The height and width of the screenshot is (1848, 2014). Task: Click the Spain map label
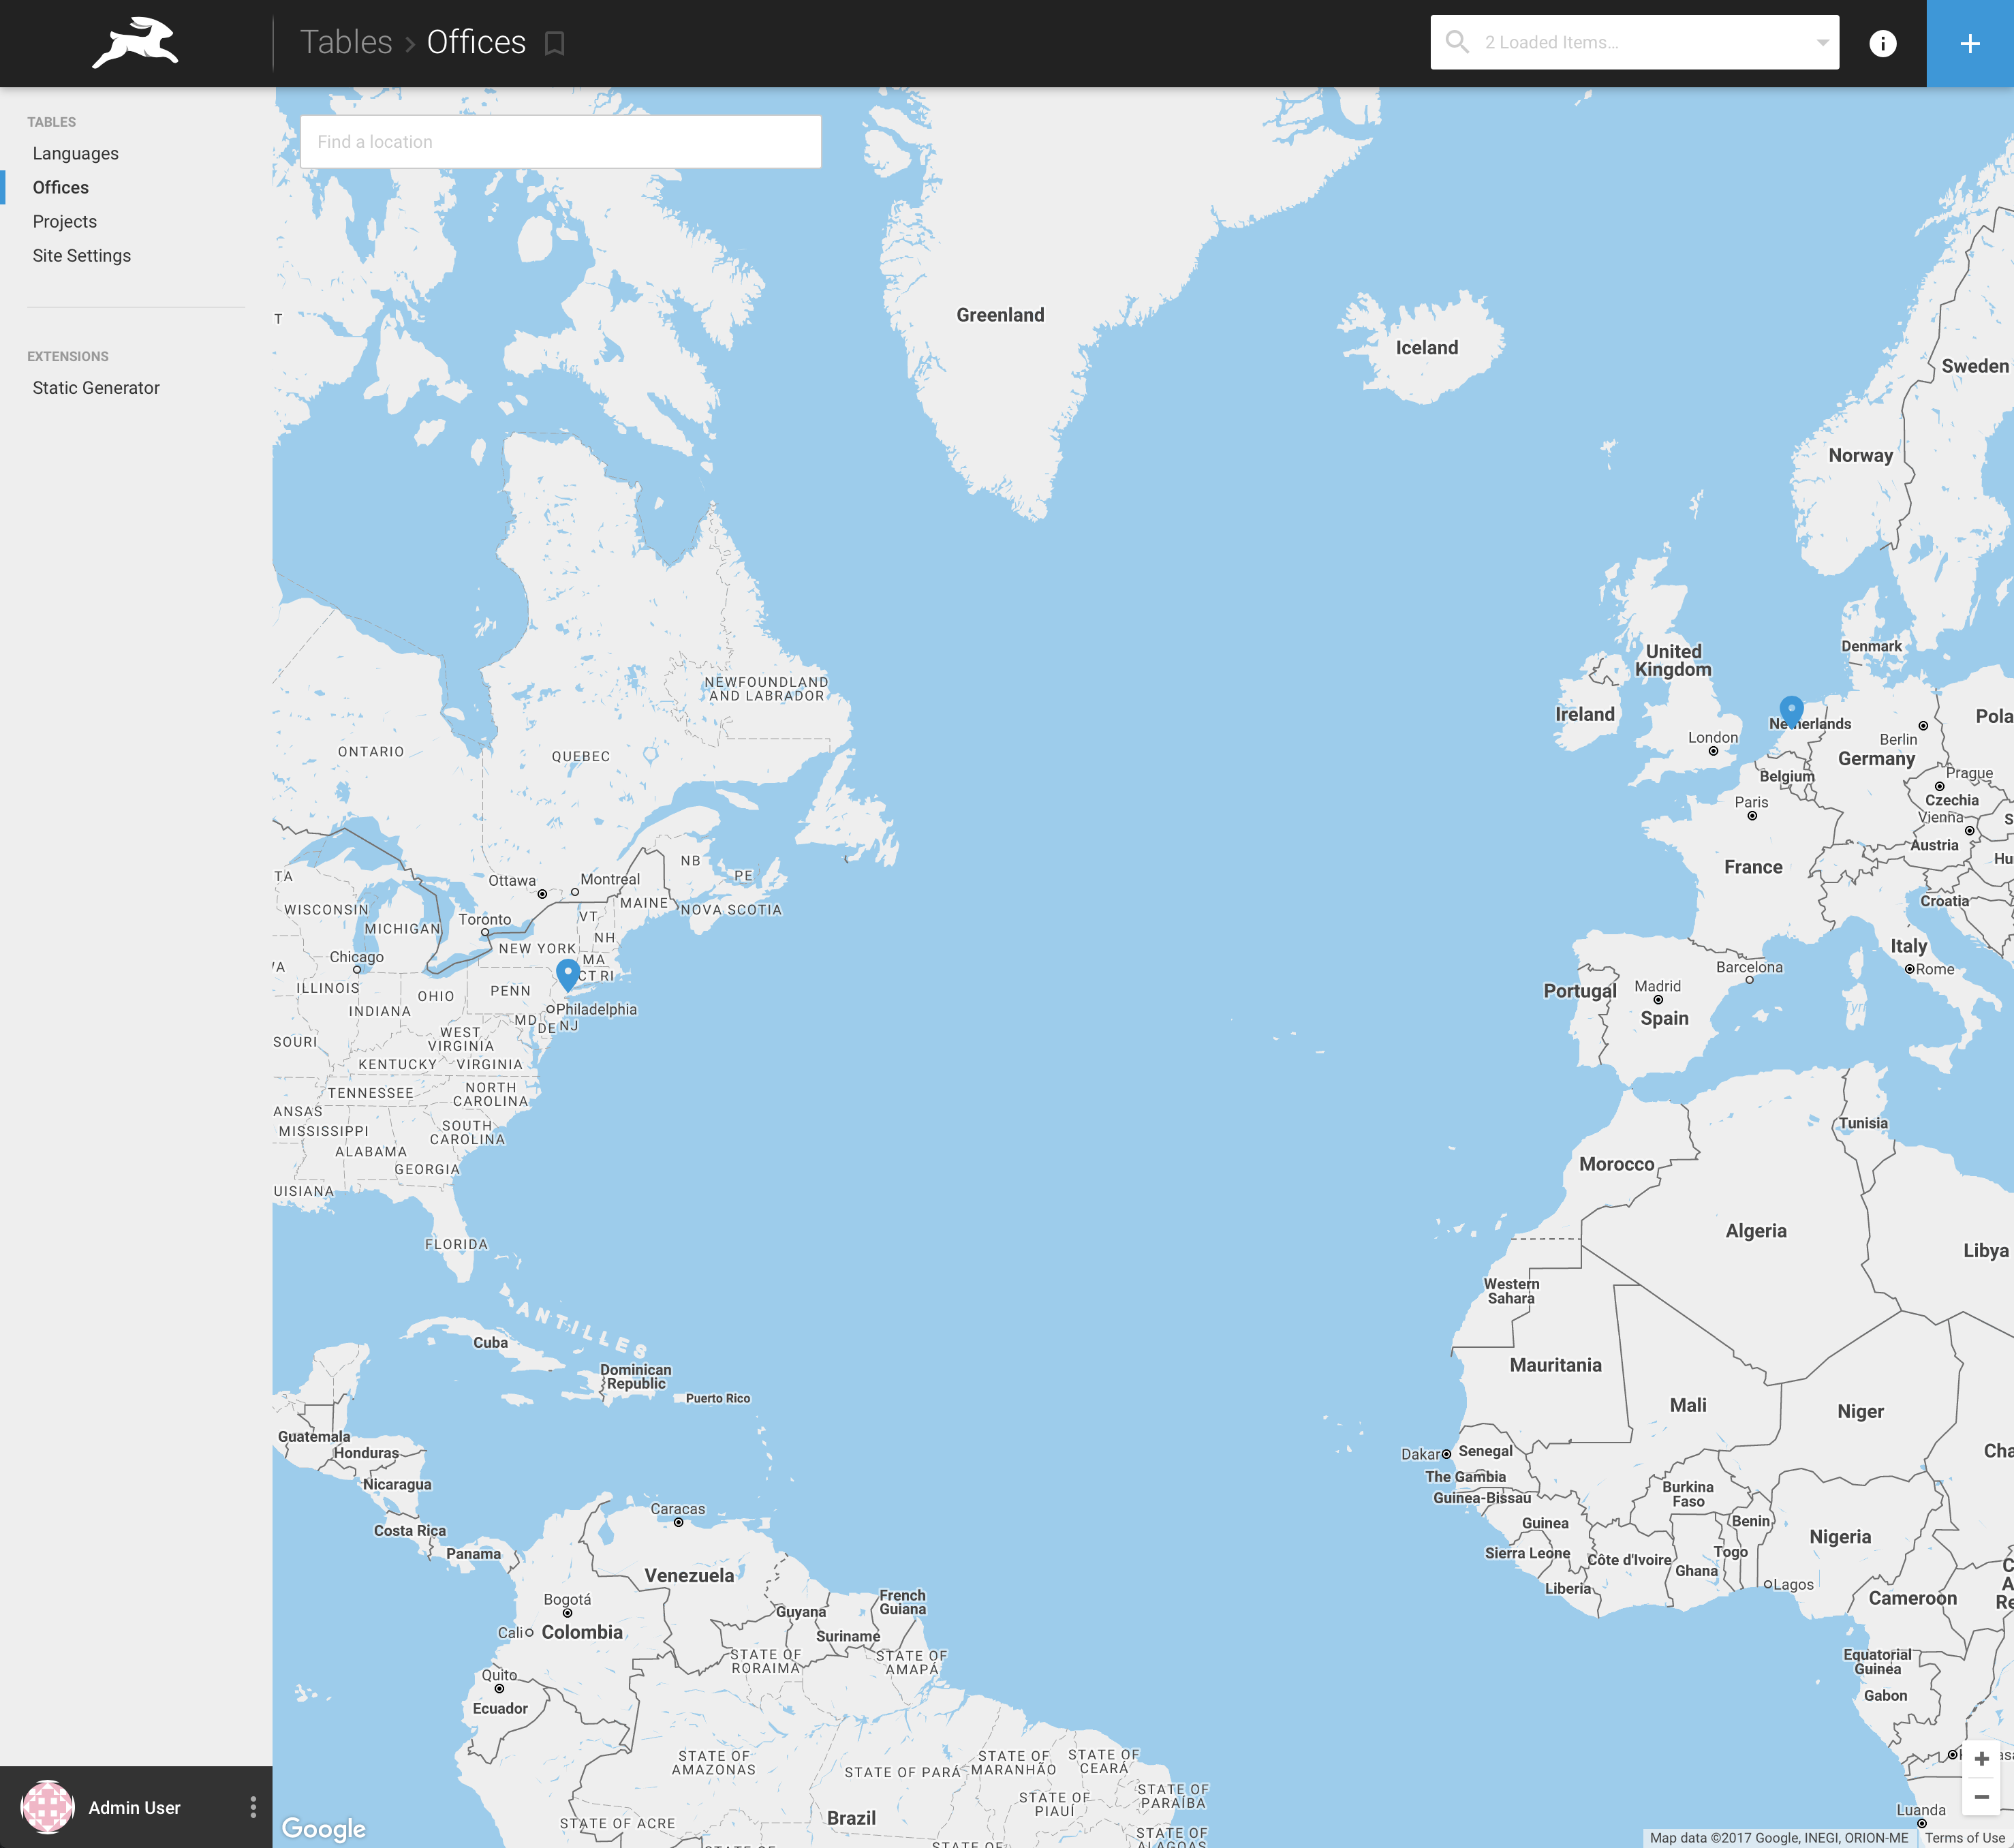[x=1664, y=1018]
